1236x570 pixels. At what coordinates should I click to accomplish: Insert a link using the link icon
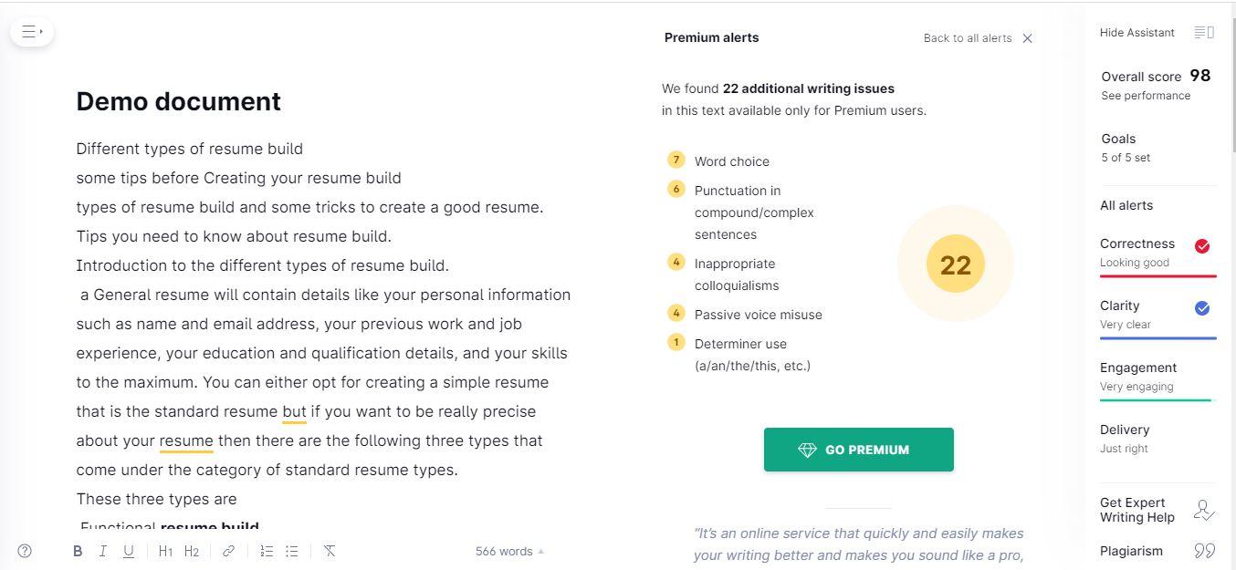tap(228, 551)
